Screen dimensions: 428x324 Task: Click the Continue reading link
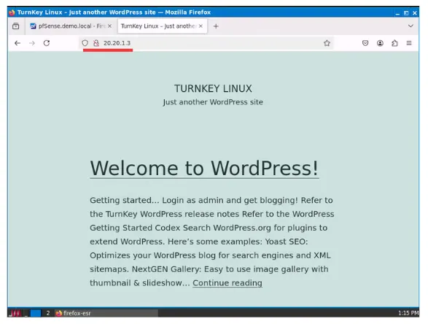[227, 283]
